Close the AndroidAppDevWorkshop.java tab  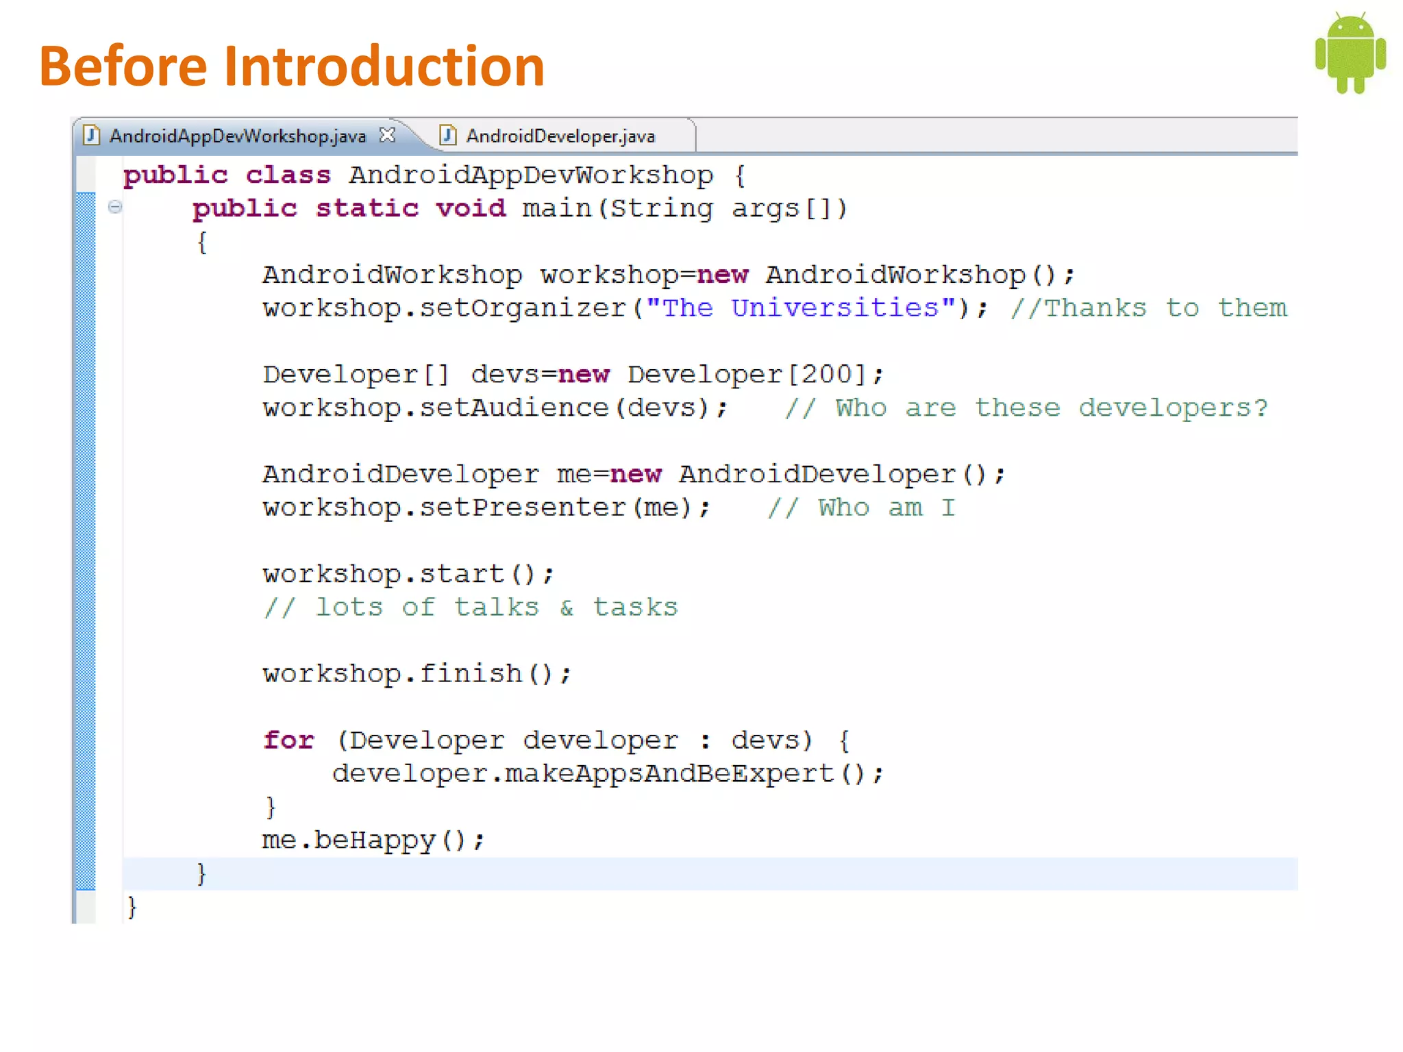click(388, 135)
